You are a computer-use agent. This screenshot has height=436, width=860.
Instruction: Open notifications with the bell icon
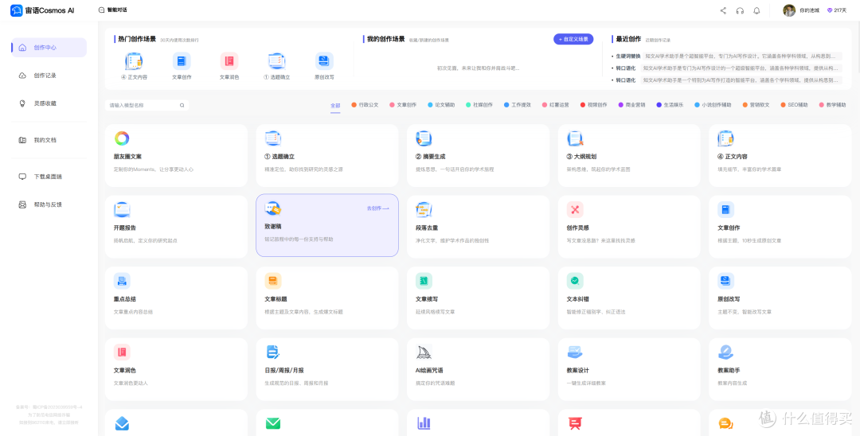click(757, 10)
